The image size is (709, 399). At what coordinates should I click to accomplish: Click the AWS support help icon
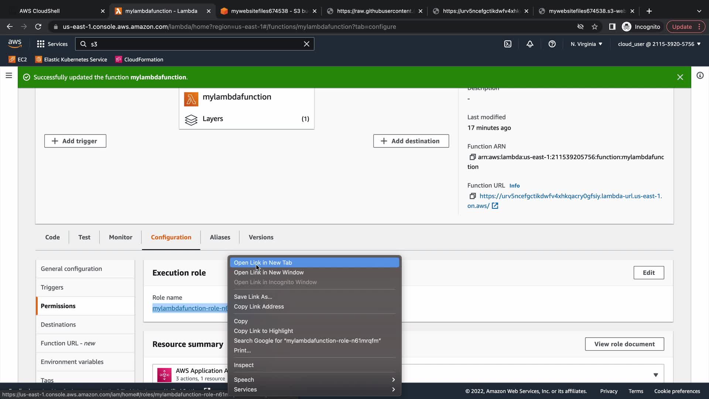pyautogui.click(x=552, y=44)
